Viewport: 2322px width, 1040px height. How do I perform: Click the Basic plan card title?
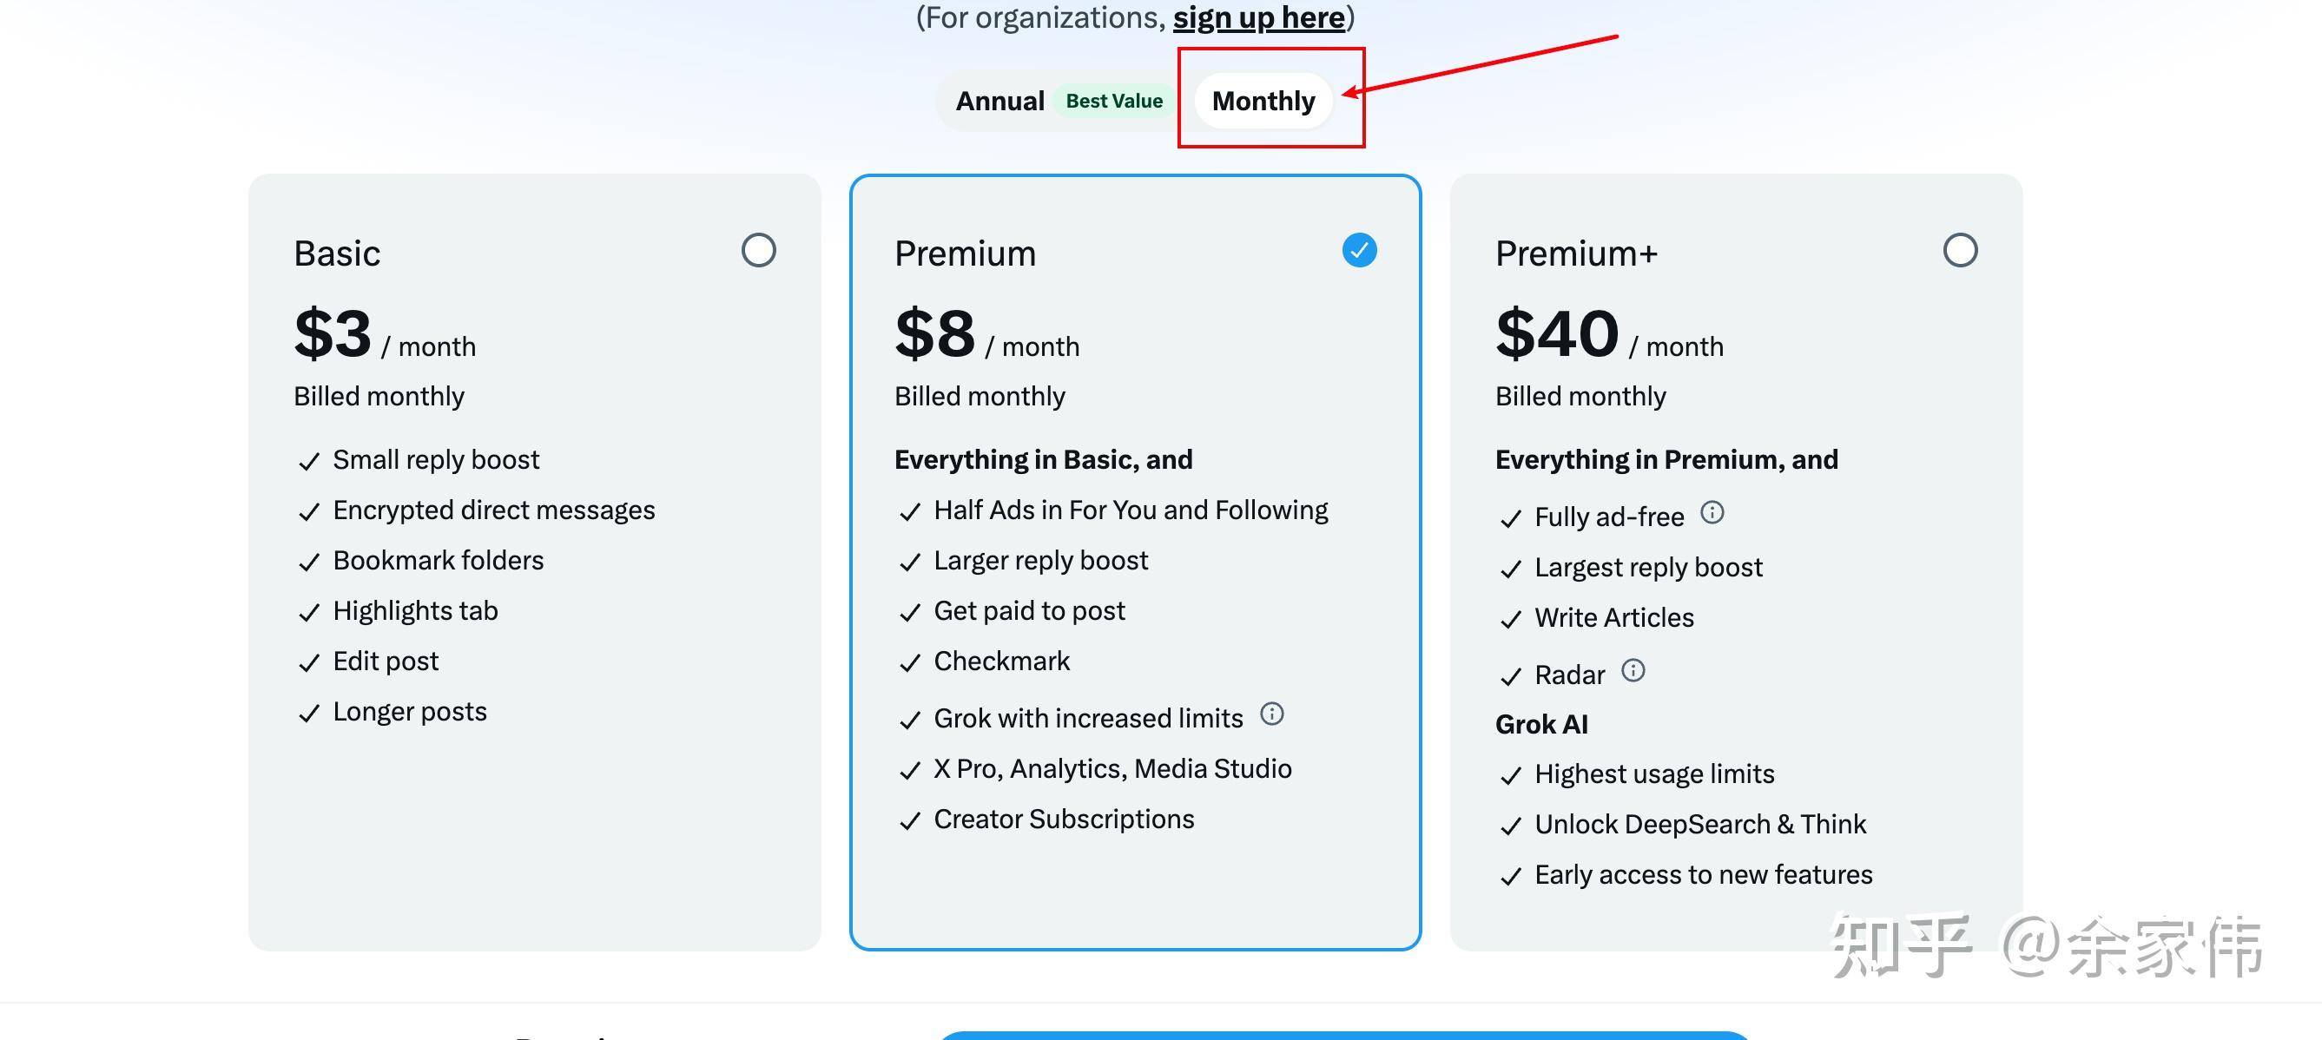pos(337,253)
